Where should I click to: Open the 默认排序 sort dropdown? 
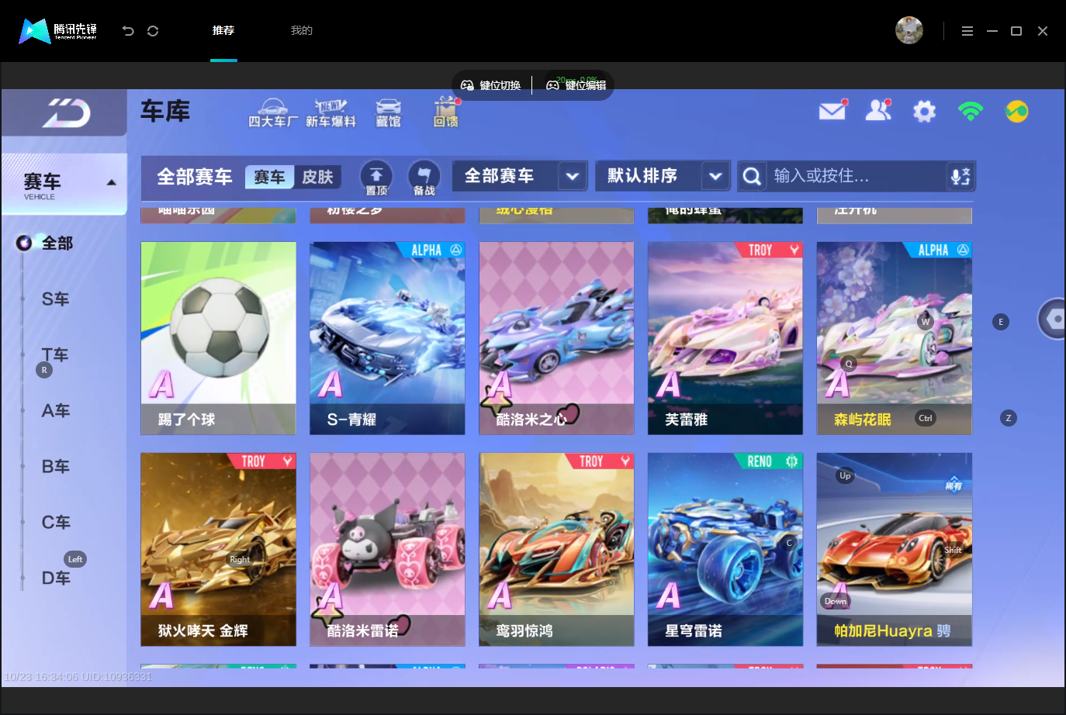[x=663, y=176]
